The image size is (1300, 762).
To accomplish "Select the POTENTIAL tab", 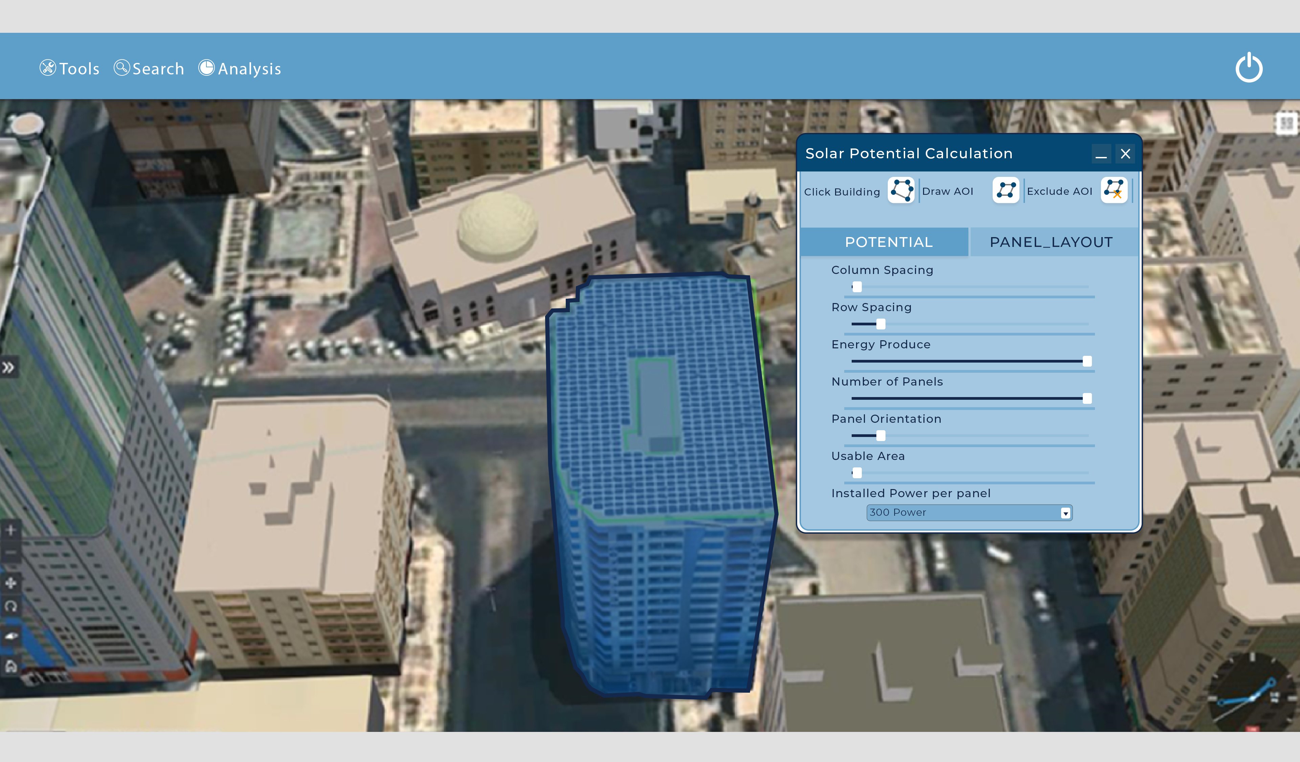I will pyautogui.click(x=888, y=241).
